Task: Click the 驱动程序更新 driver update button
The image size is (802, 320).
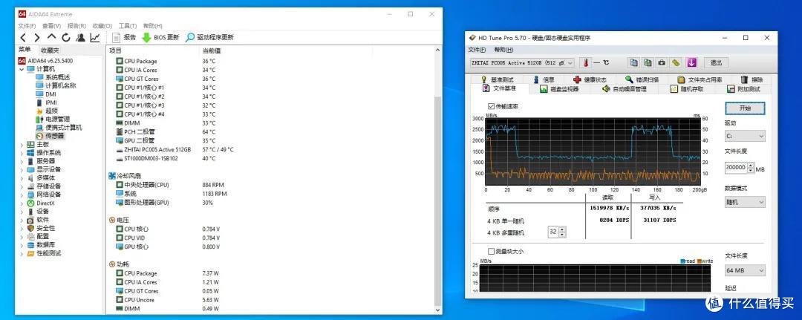Action: coord(209,37)
